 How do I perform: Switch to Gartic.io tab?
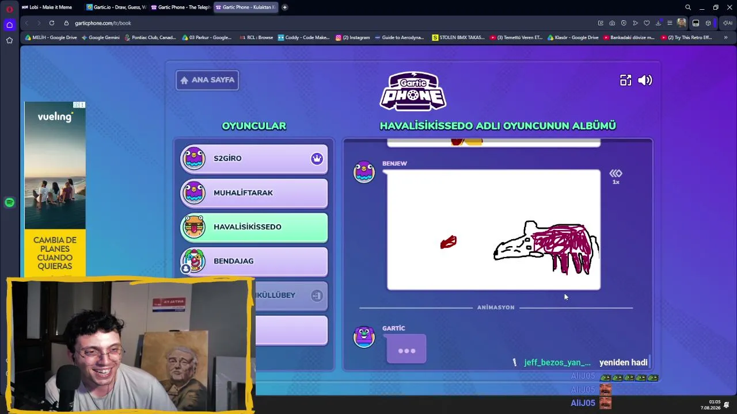tap(116, 7)
